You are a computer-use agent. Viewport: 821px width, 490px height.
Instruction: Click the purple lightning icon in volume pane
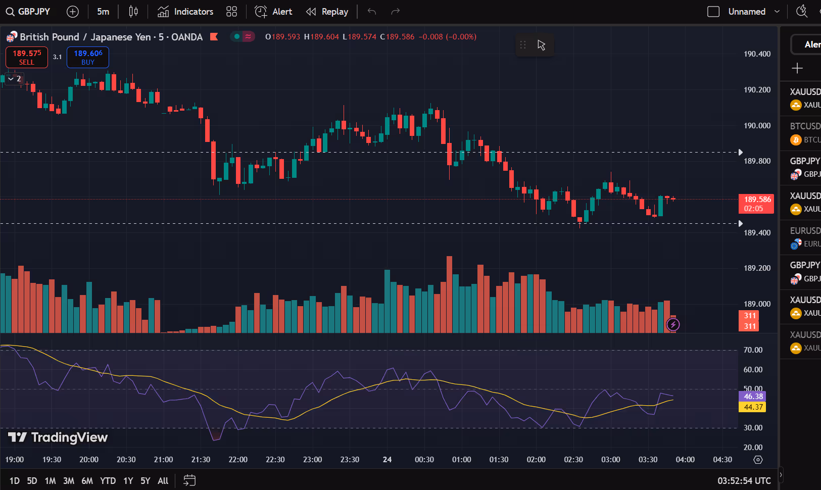click(673, 324)
